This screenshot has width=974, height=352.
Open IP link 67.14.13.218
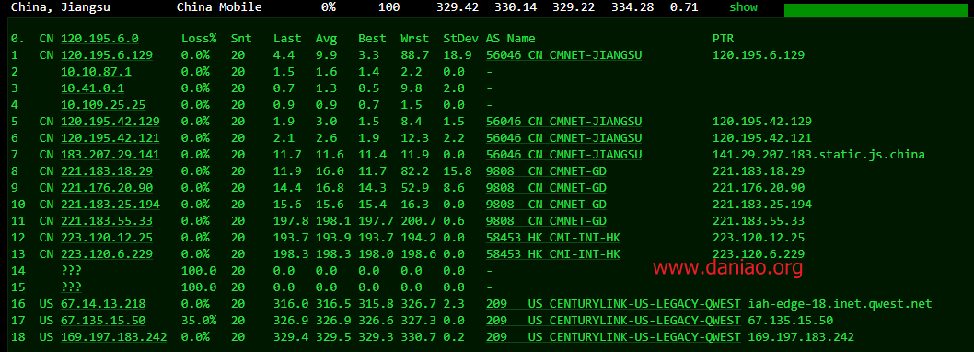click(x=103, y=303)
